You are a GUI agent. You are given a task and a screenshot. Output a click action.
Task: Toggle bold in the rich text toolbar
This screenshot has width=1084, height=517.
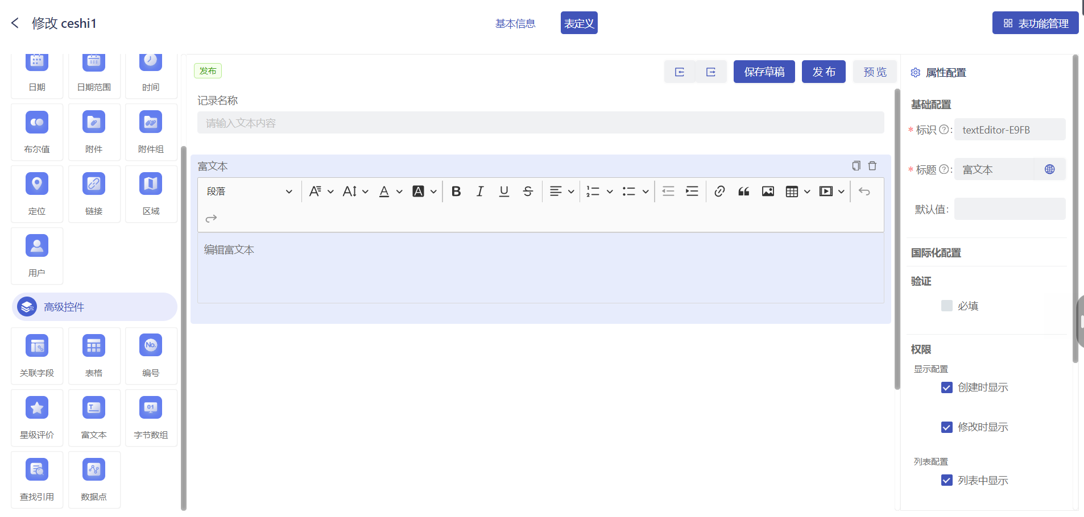[x=456, y=191]
